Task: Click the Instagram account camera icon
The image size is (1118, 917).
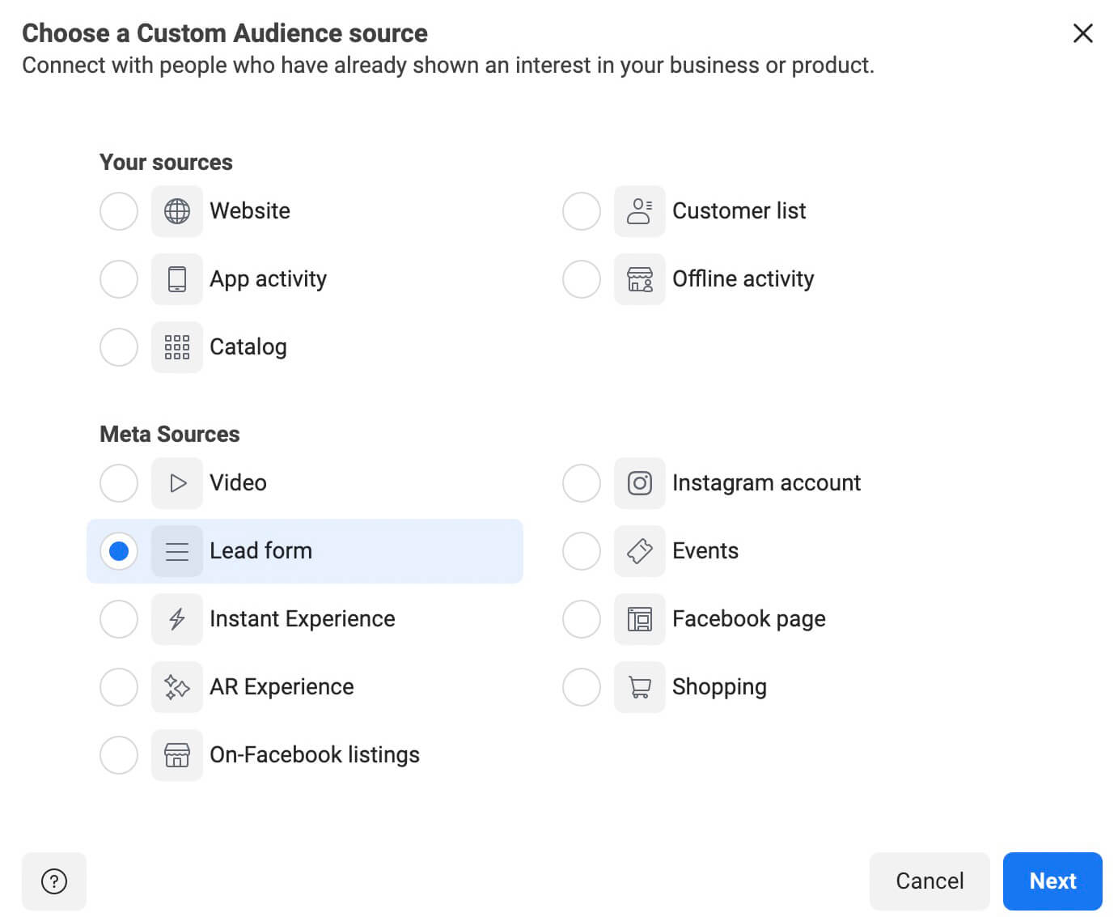Action: point(639,483)
